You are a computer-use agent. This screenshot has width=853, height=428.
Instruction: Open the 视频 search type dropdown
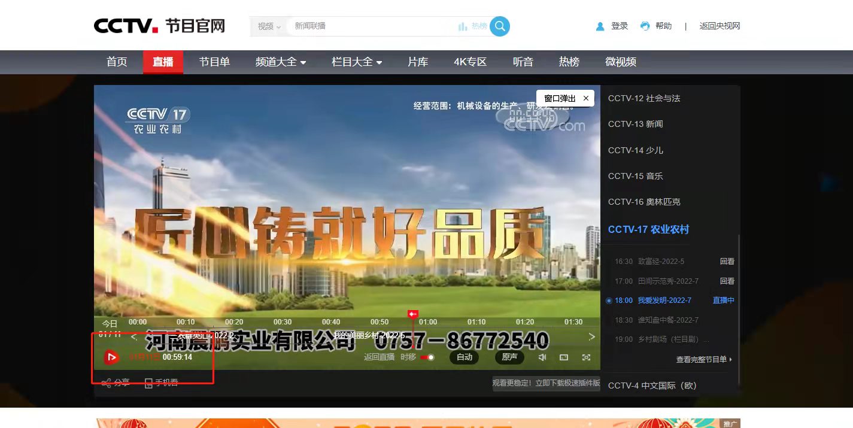click(269, 26)
